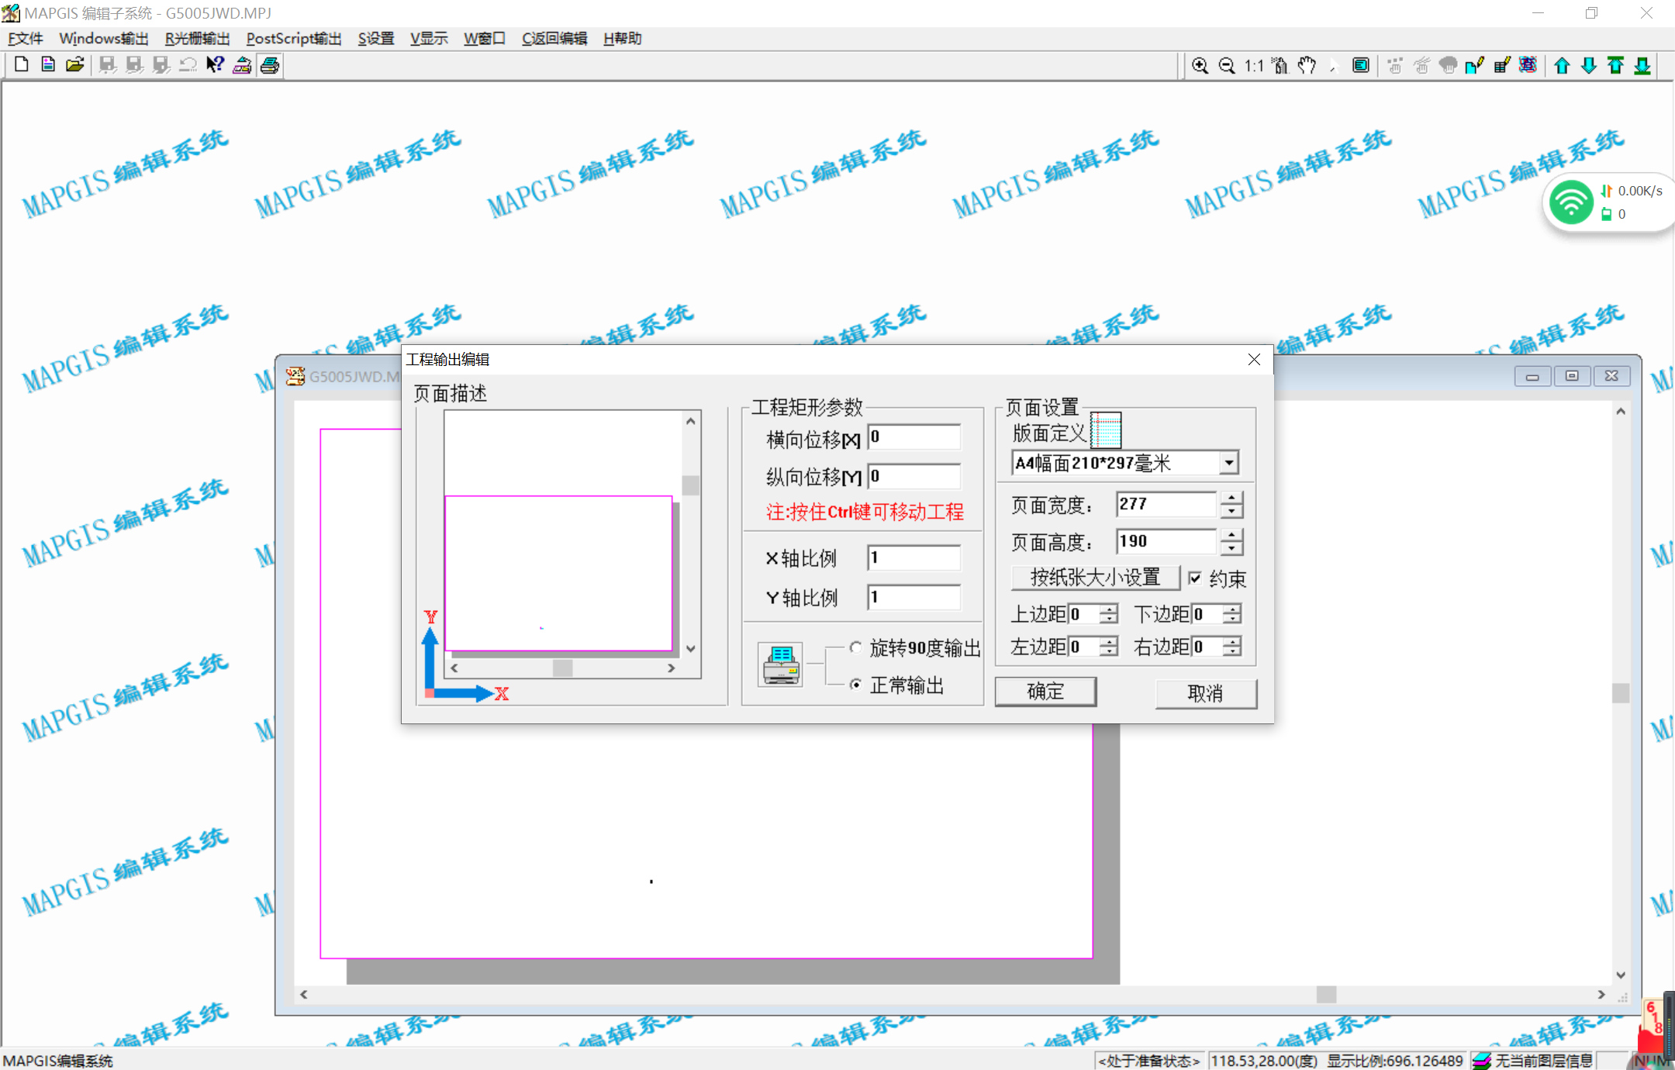Click the 确定 confirm button

[1045, 691]
